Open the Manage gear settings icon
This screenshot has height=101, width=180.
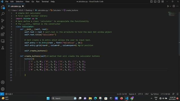pos(3,89)
